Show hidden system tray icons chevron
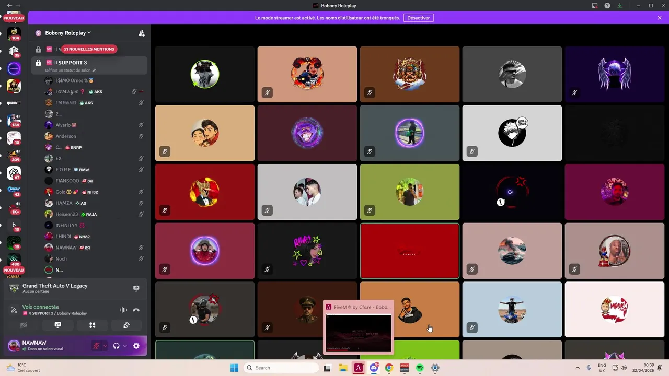 [578, 368]
